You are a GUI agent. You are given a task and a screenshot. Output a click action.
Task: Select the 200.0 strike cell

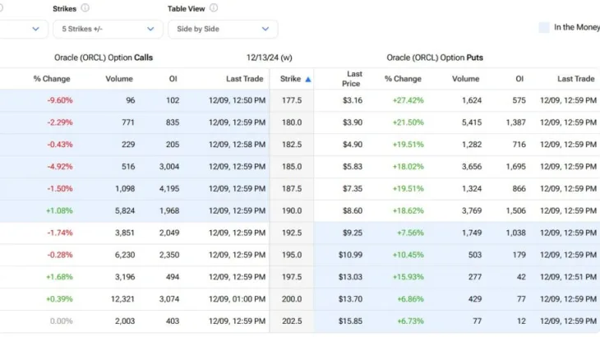[292, 299]
